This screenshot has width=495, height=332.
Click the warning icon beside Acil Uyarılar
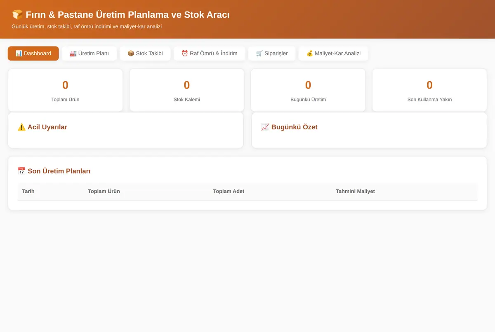coord(22,127)
